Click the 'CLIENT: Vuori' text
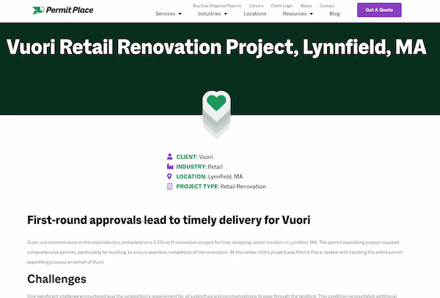Viewport: 440px width, 298px height. (x=194, y=157)
